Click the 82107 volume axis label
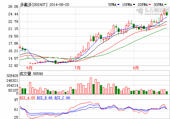Viewport: 170px width, 119px height. [x=13, y=90]
